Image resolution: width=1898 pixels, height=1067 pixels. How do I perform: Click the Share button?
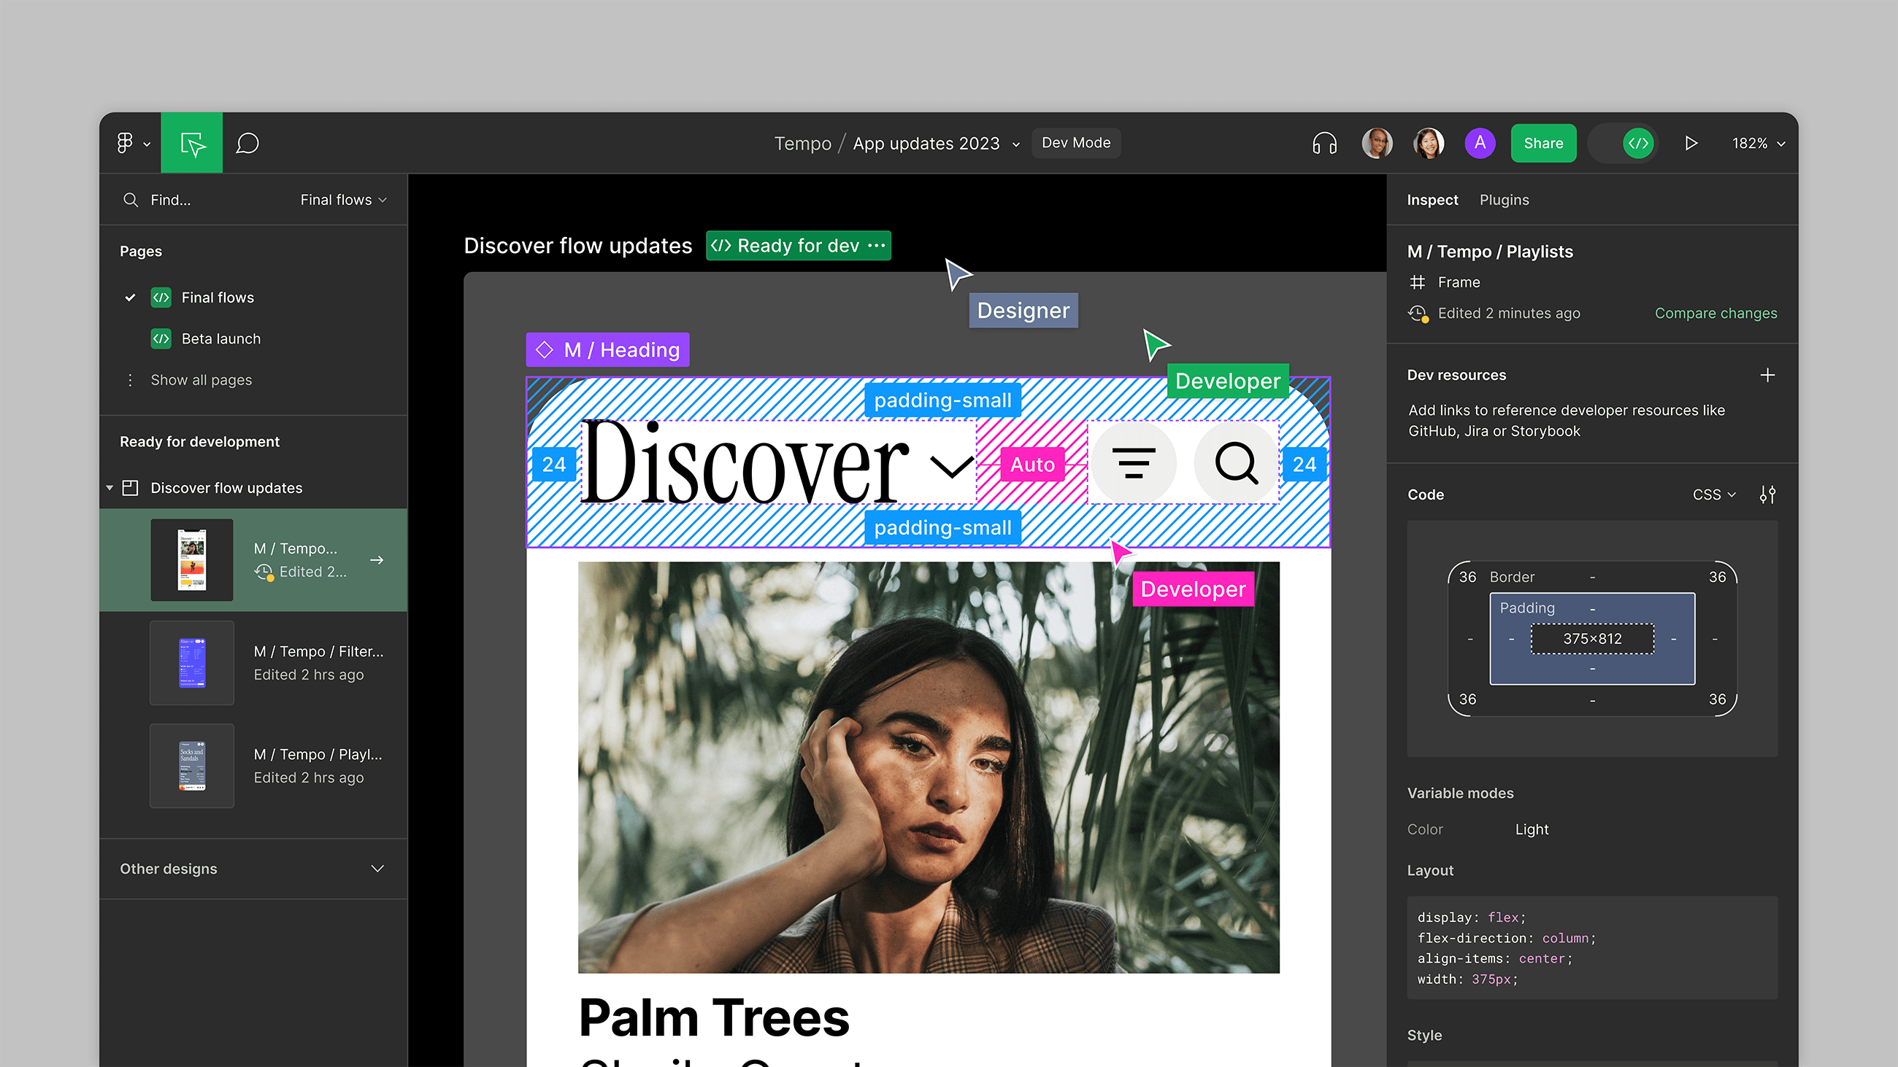pyautogui.click(x=1543, y=143)
